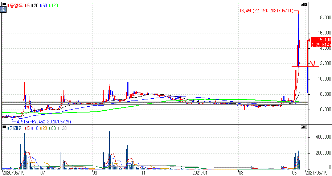Close the 거래량 volume panel
Screen dimensions: 332x176
click(x=306, y=127)
